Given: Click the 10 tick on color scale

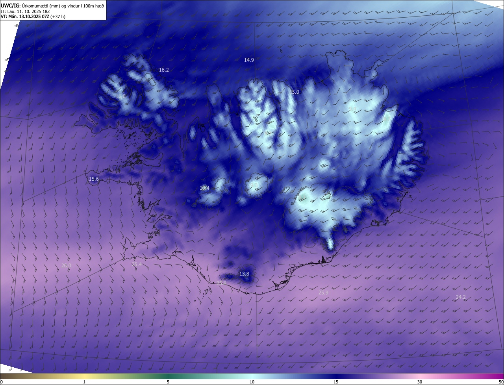Looking at the screenshot, I should [252, 382].
